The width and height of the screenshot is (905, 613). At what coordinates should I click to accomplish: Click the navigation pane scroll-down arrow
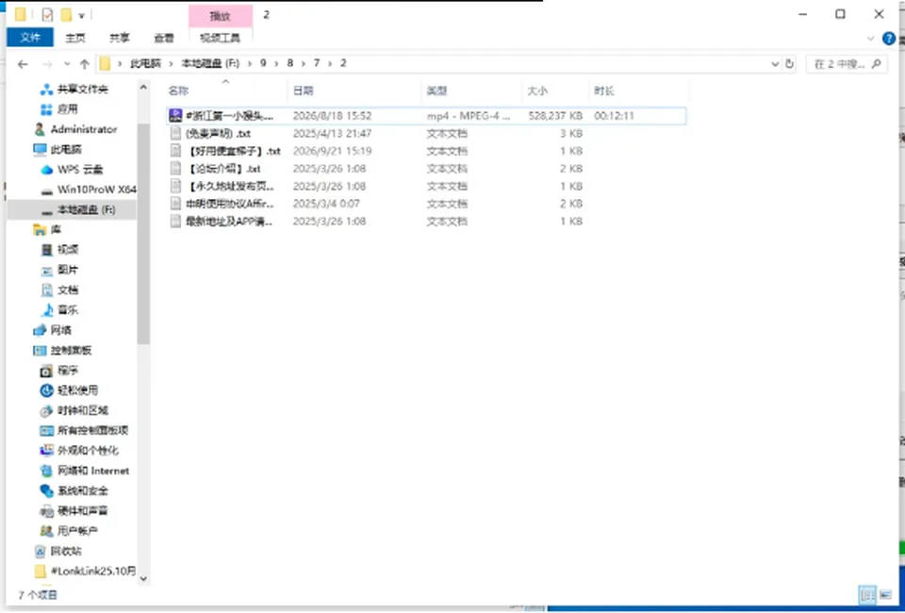coord(143,578)
